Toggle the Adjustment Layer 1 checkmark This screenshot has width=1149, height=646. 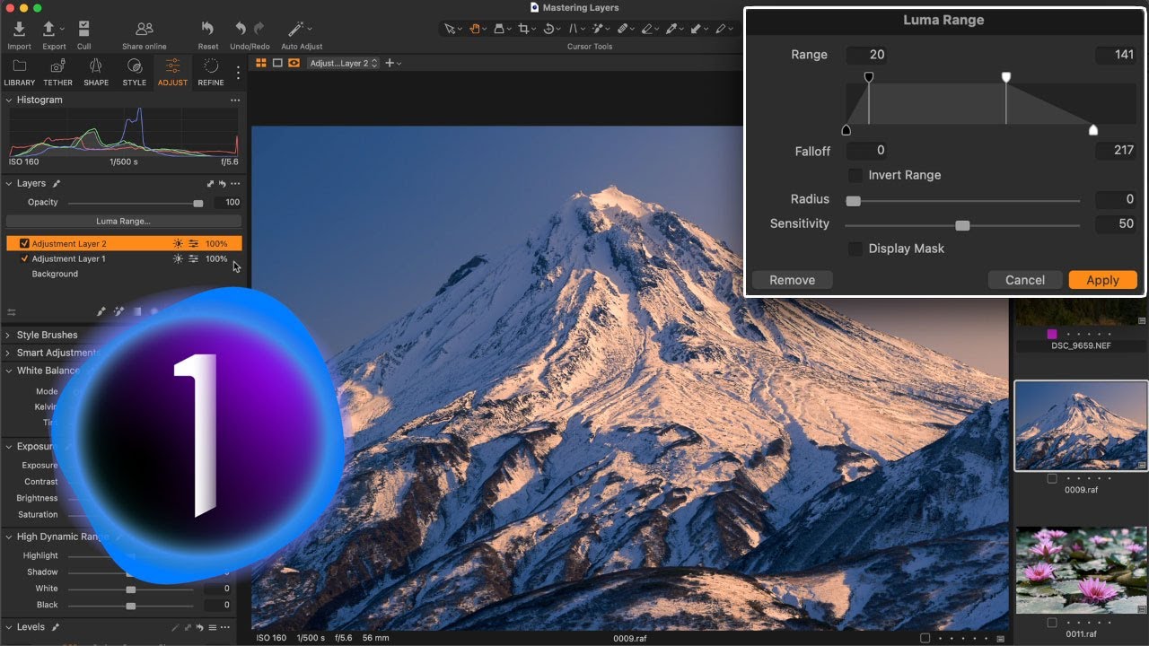coord(24,259)
